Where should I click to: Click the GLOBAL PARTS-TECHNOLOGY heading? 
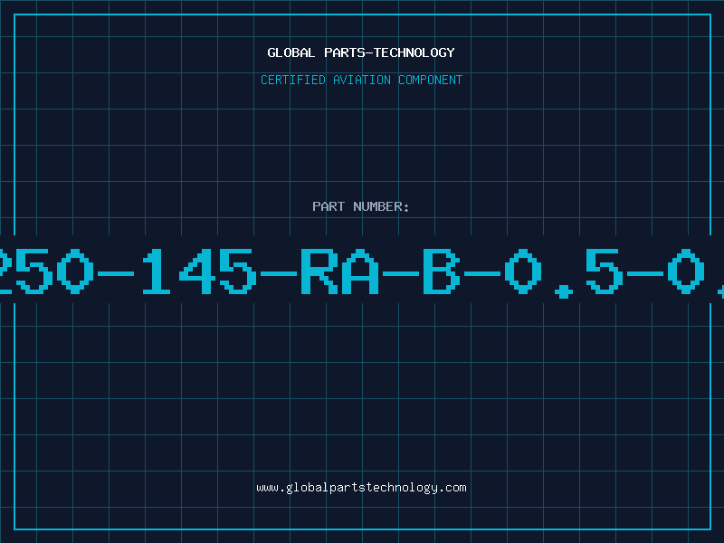click(361, 52)
